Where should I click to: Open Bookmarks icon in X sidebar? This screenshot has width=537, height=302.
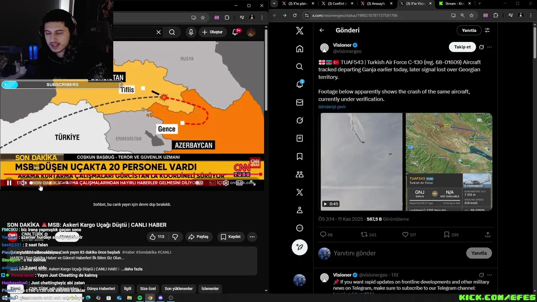point(300,156)
